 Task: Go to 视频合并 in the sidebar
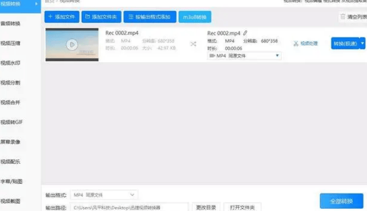[x=10, y=102]
